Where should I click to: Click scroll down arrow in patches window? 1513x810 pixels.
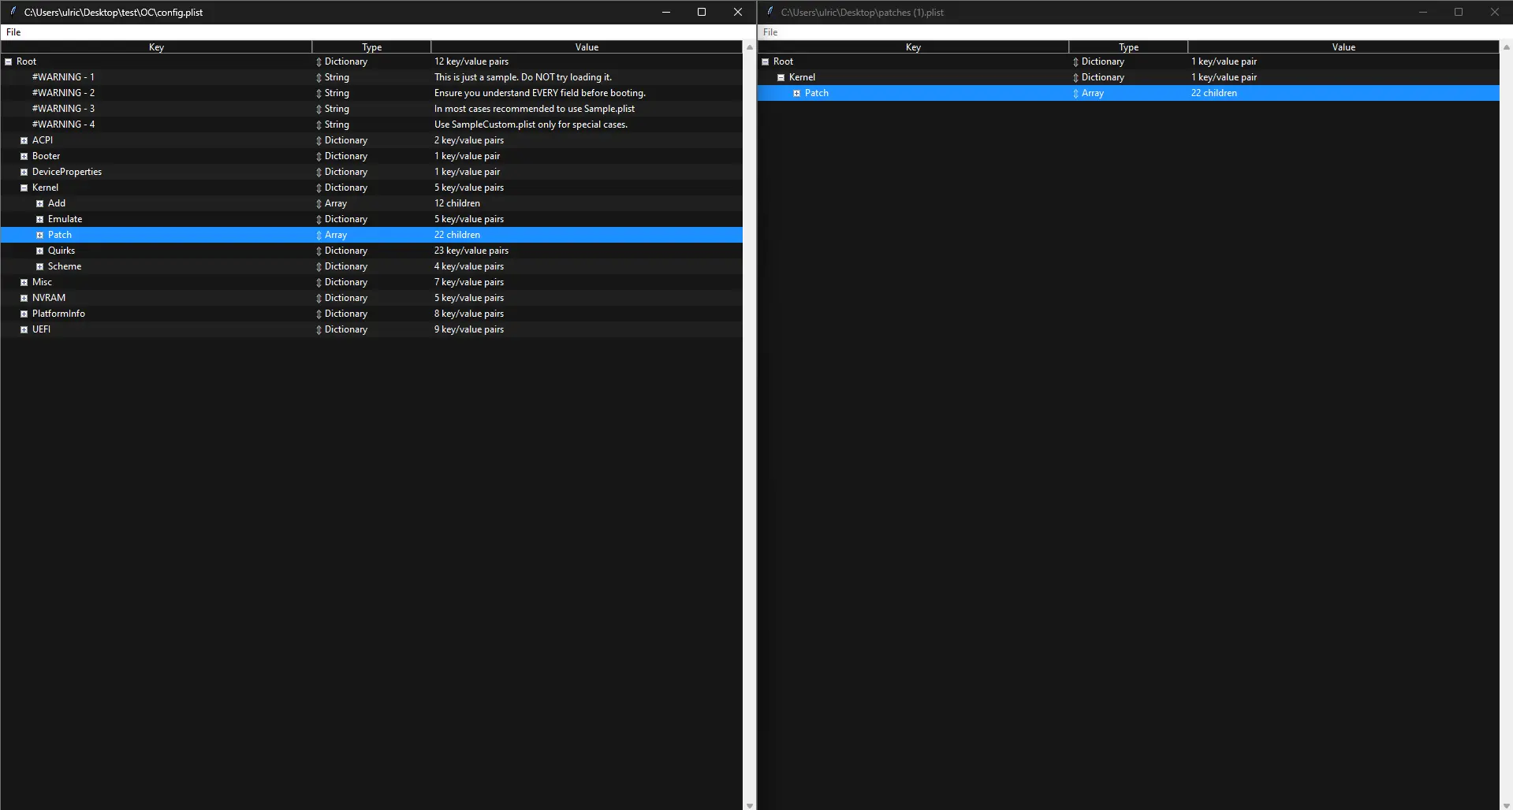[x=1506, y=804]
